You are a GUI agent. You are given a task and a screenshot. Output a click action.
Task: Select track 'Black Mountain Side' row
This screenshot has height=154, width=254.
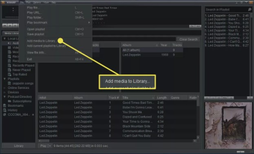tap(117, 126)
